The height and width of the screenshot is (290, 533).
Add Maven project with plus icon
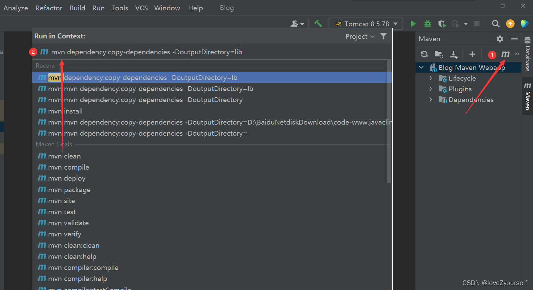(x=472, y=54)
